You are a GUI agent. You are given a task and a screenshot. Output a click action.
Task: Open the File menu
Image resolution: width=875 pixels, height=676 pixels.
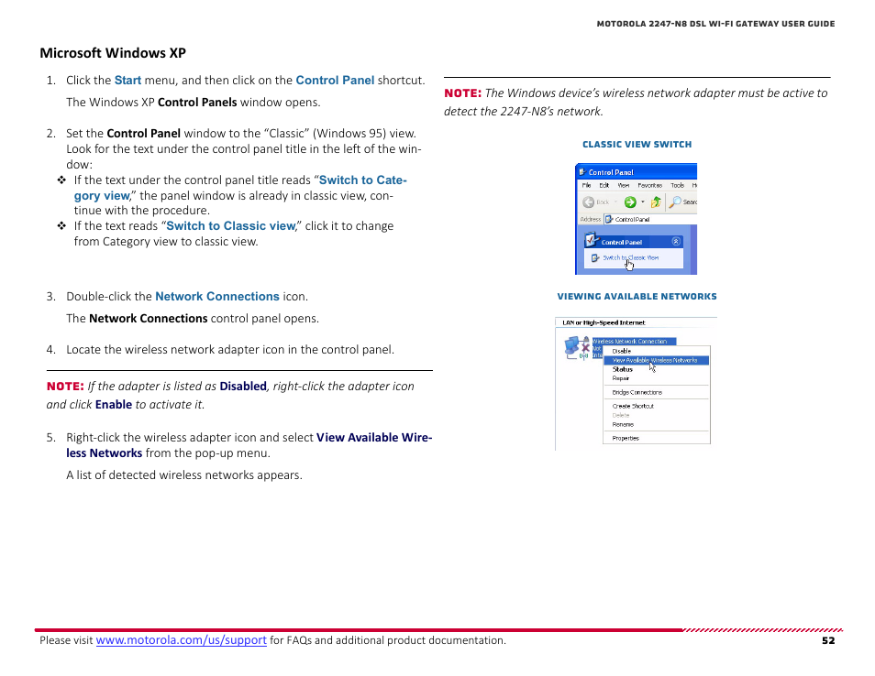(586, 185)
